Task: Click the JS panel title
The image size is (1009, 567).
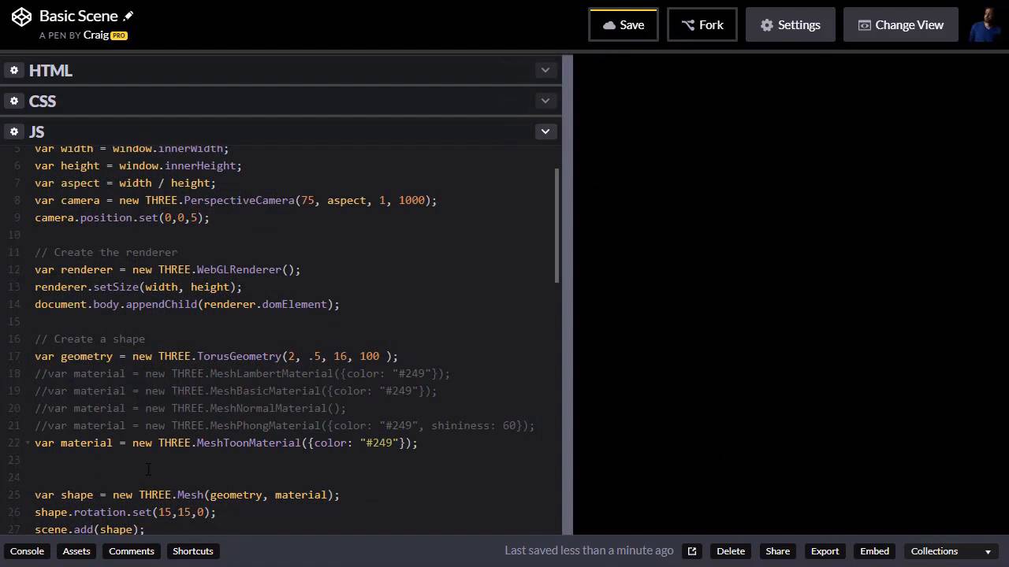Action: (37, 132)
